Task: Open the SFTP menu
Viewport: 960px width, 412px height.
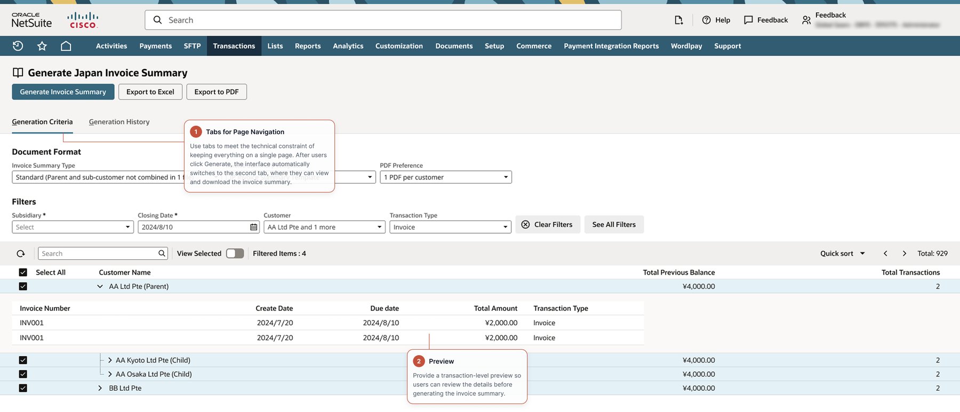Action: click(192, 46)
